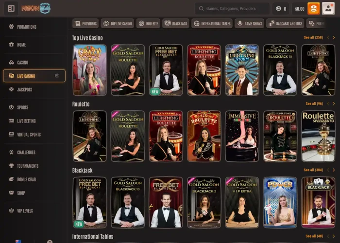
Task: Click the games search field
Action: pyautogui.click(x=232, y=9)
